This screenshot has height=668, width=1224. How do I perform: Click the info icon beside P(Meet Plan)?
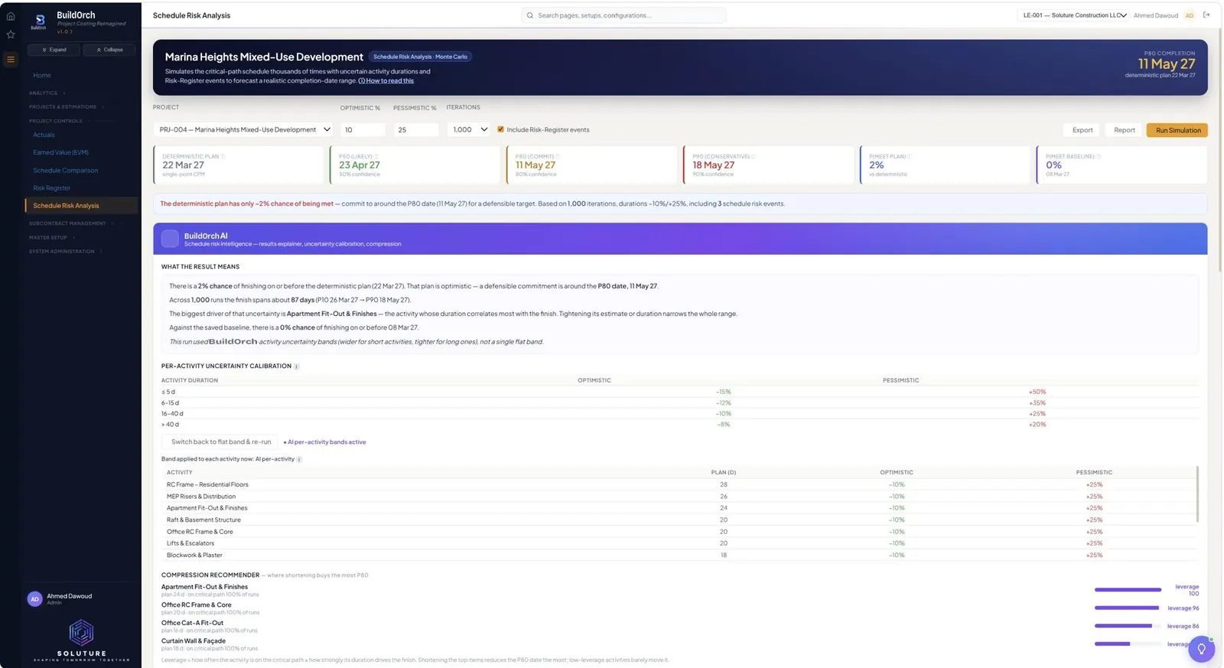click(909, 157)
